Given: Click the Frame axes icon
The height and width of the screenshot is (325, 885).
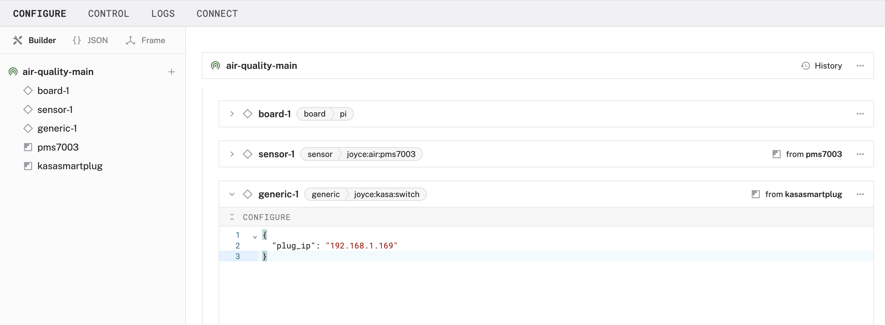Looking at the screenshot, I should (131, 40).
